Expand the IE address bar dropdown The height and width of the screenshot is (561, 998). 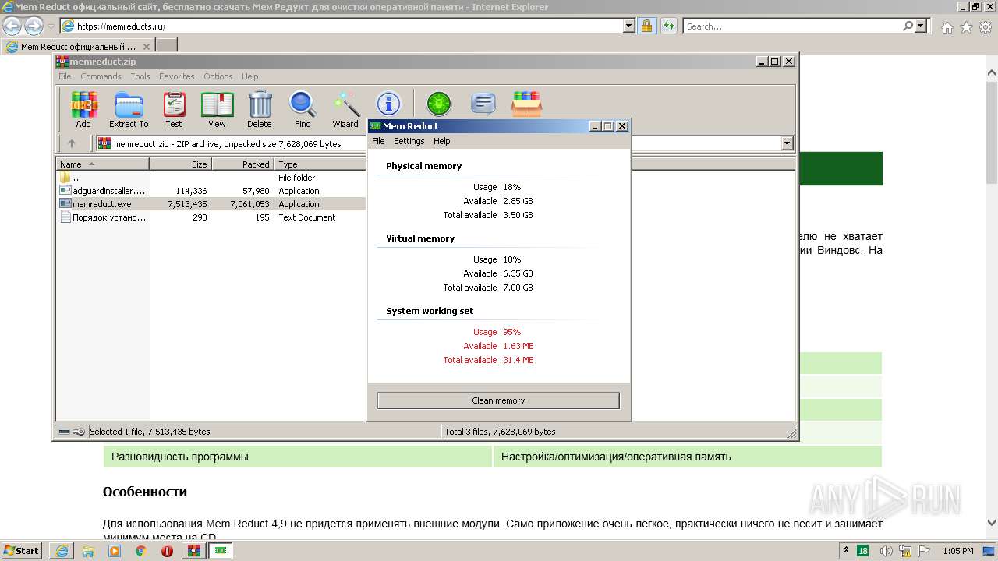click(x=629, y=26)
